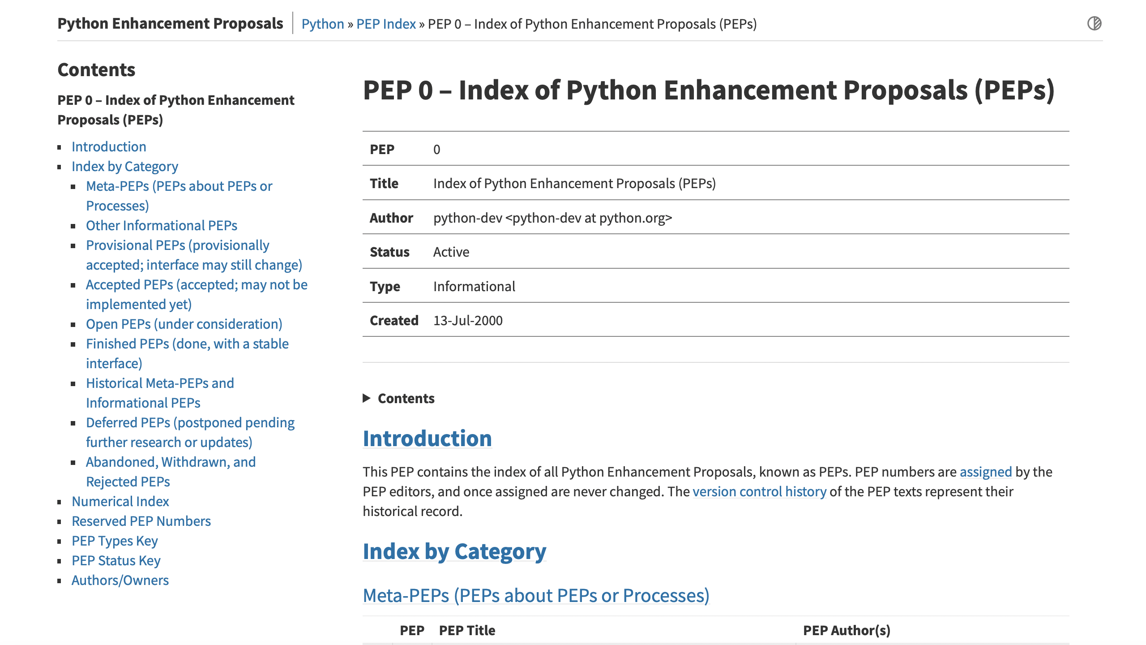Jump to Numerical Index in the sidebar

pos(120,501)
